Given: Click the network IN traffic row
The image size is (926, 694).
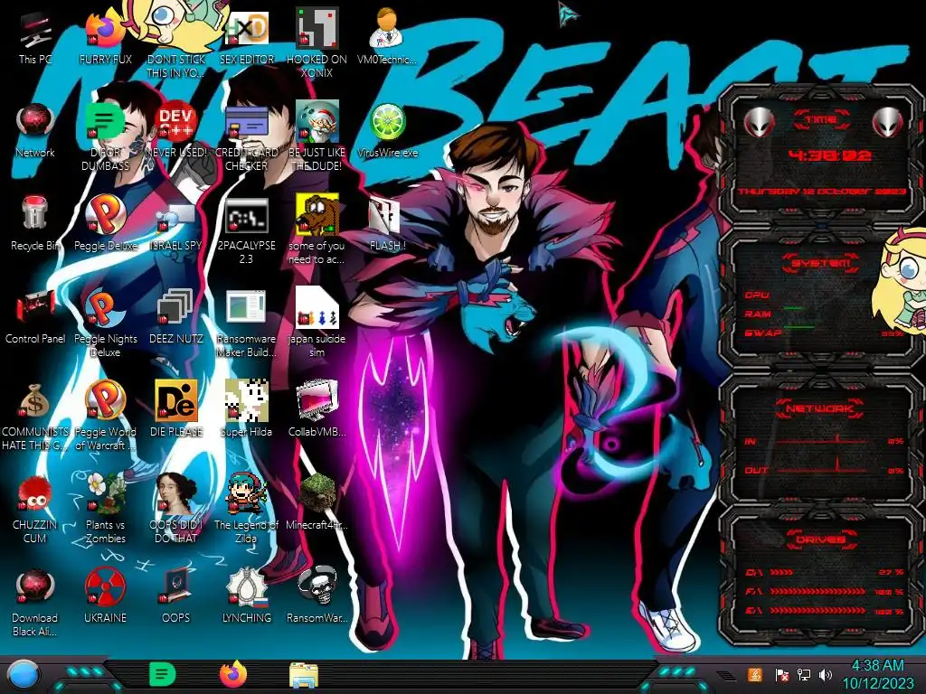Looking at the screenshot, I should point(825,441).
